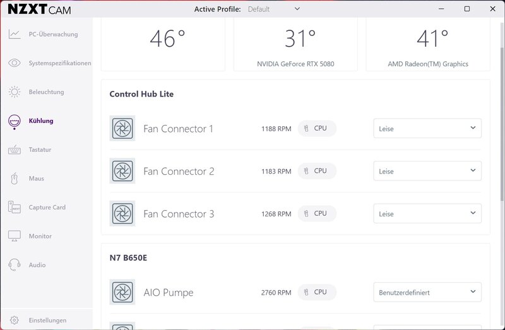Click the AMD Radeon(TM) Graphics temperature card

pos(428,44)
